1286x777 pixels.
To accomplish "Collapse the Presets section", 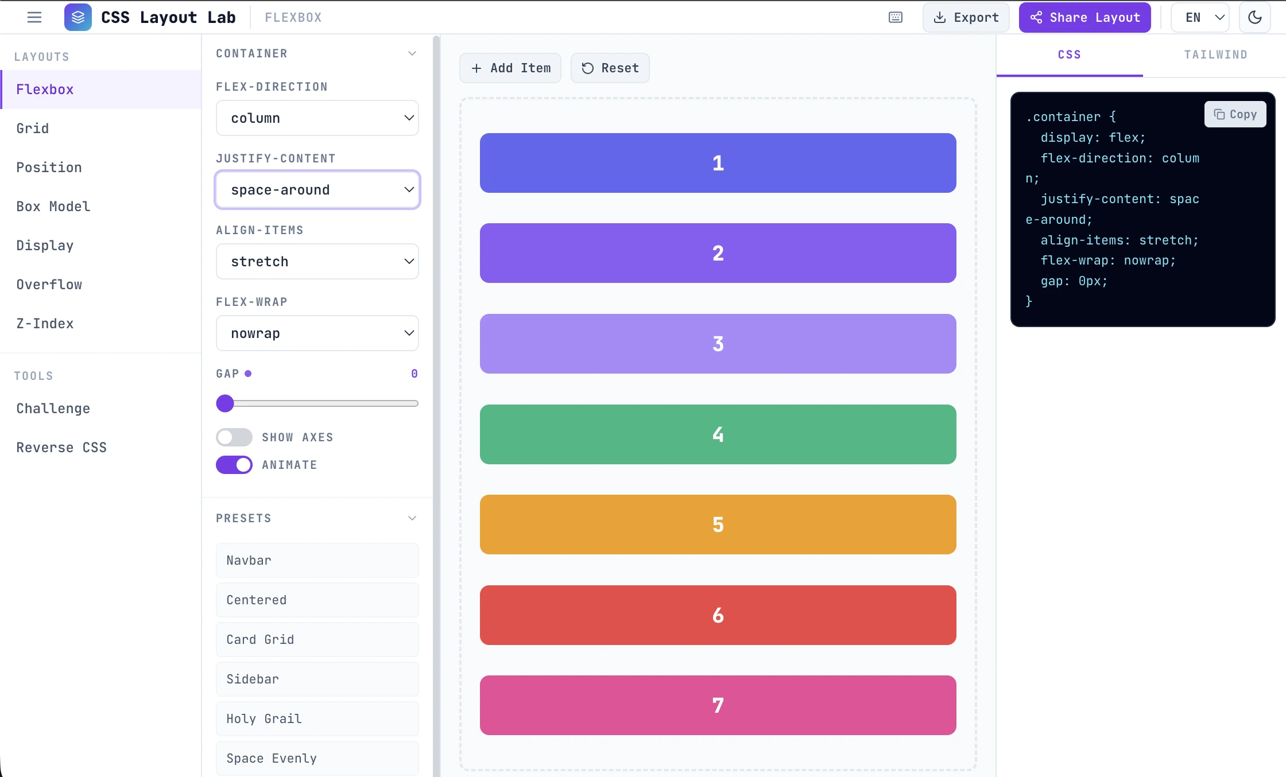I will [x=412, y=518].
